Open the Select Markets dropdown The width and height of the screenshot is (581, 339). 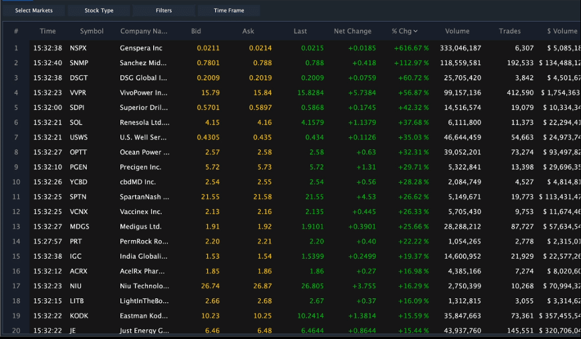coord(33,10)
